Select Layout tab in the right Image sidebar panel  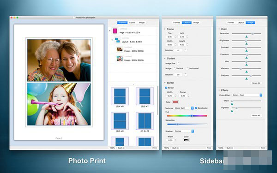(x=241, y=23)
